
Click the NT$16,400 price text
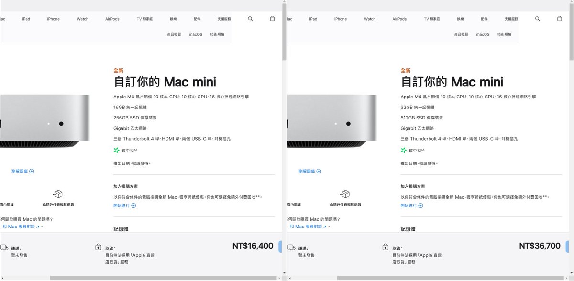pos(253,246)
